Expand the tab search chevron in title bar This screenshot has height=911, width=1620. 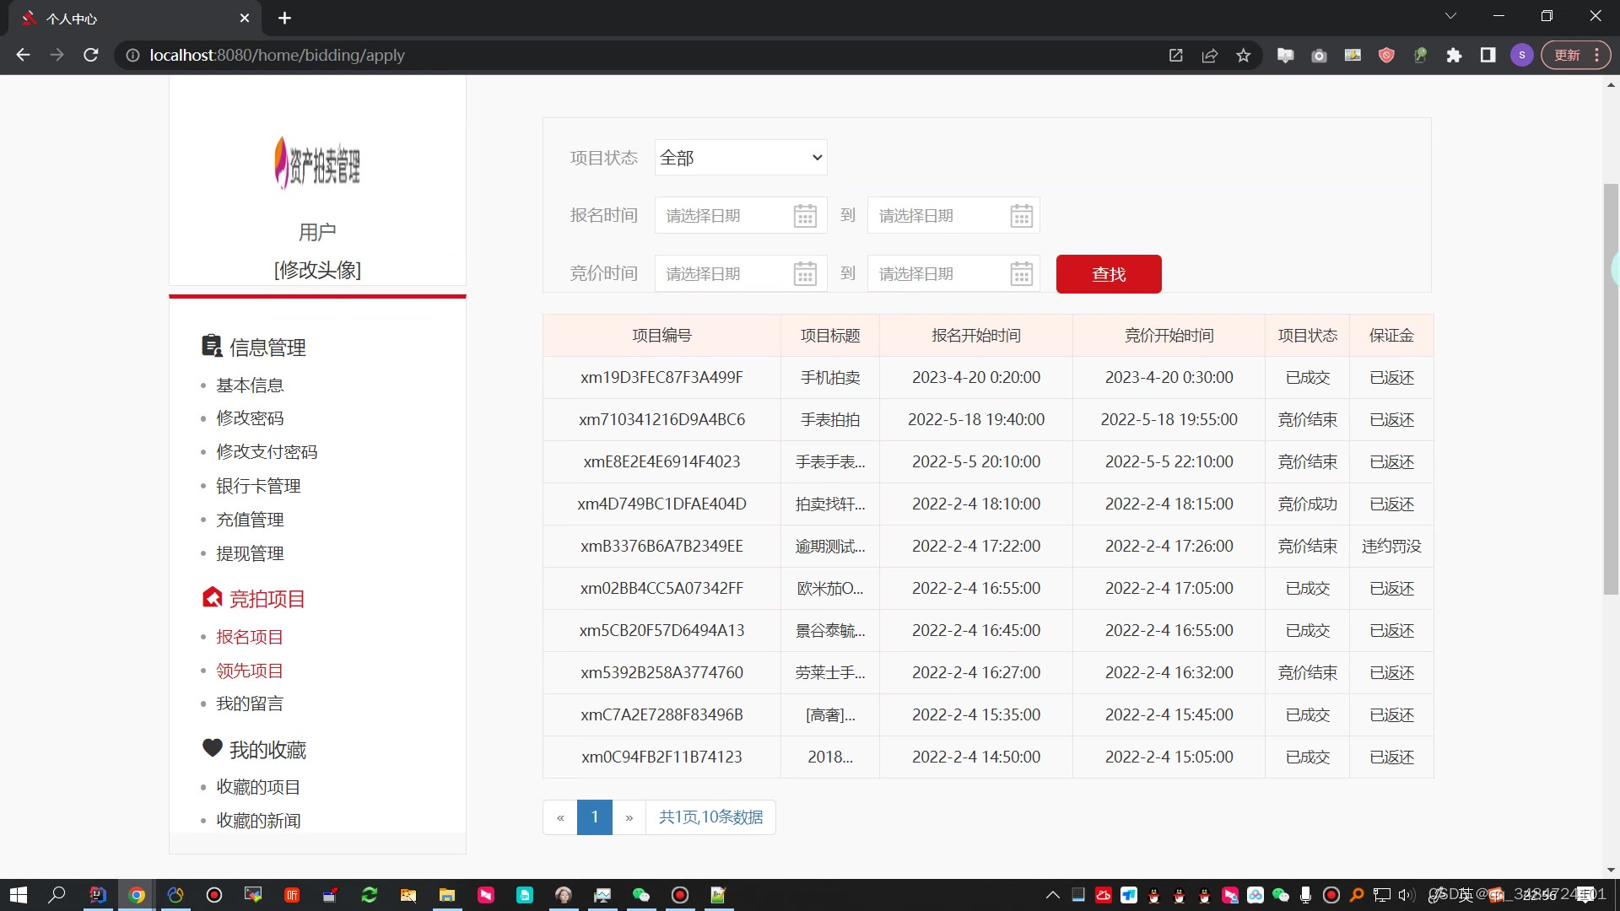coord(1450,16)
